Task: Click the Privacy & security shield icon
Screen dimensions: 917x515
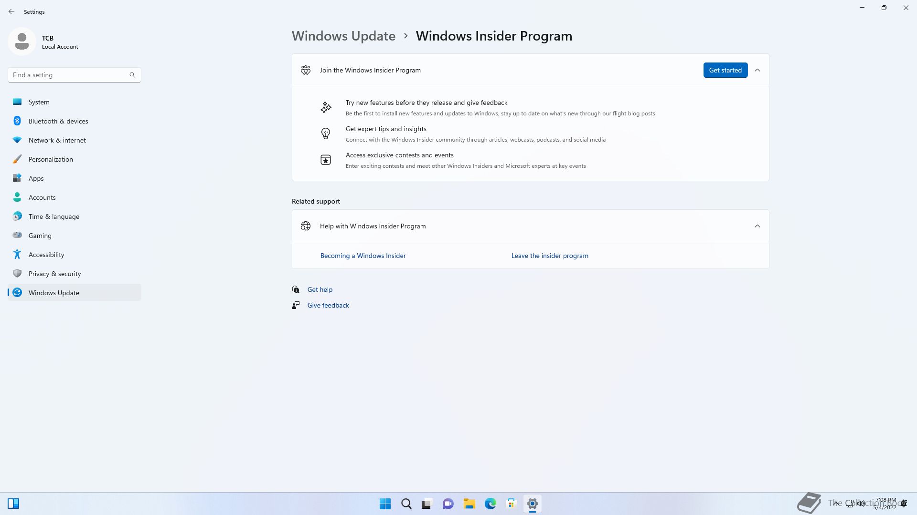Action: coord(17,273)
